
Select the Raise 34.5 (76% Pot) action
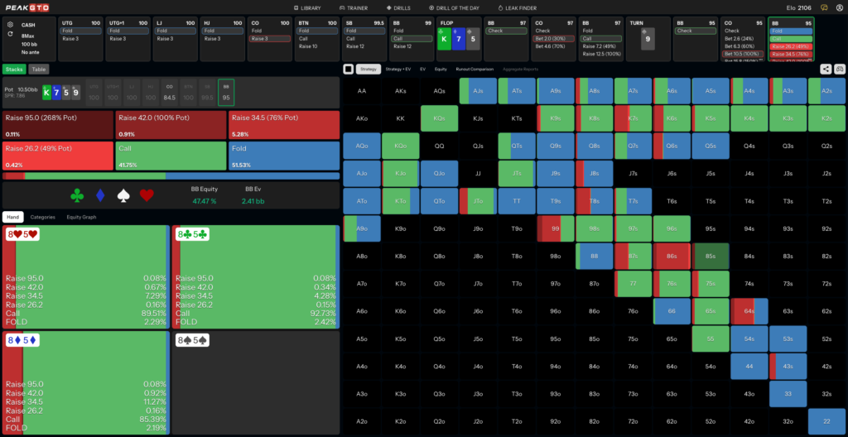pyautogui.click(x=284, y=125)
